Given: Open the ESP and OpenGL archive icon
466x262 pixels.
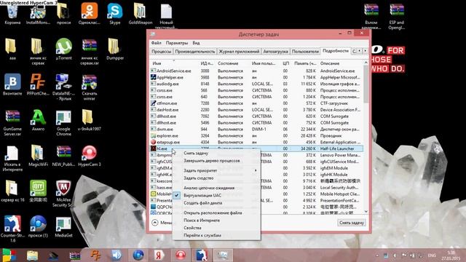Looking at the screenshot, I should point(396,16).
